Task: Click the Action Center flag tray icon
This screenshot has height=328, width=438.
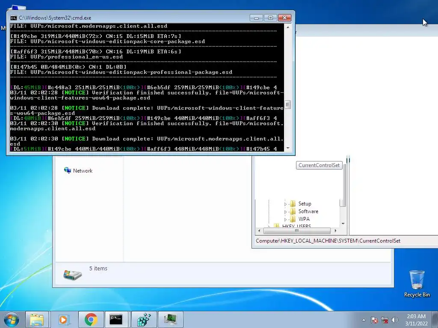Action: [374, 320]
